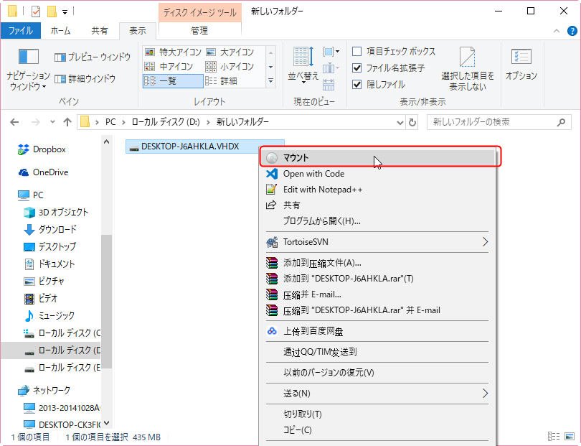
Task: Edit the VHDX file with Notepad++
Action: pos(318,189)
